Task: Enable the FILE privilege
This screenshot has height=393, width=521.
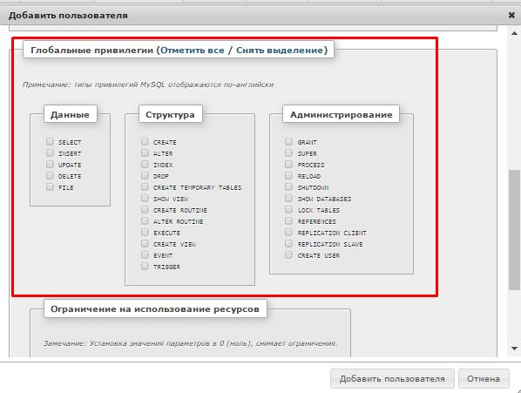Action: (x=50, y=187)
